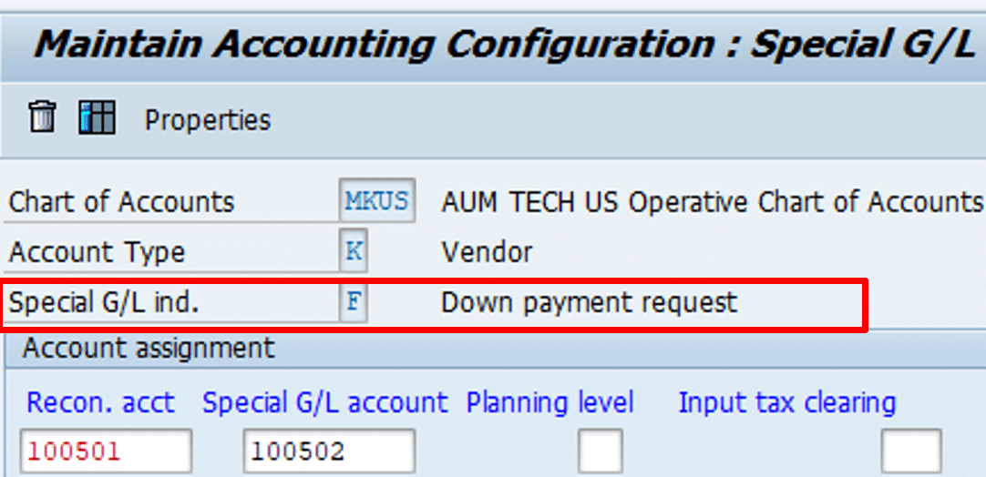Click the Chart of Accounts label
The image size is (986, 477).
click(x=121, y=202)
